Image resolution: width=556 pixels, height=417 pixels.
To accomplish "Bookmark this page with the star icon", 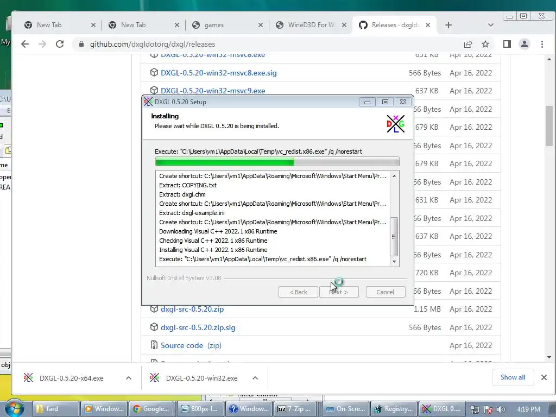I will pos(485,44).
